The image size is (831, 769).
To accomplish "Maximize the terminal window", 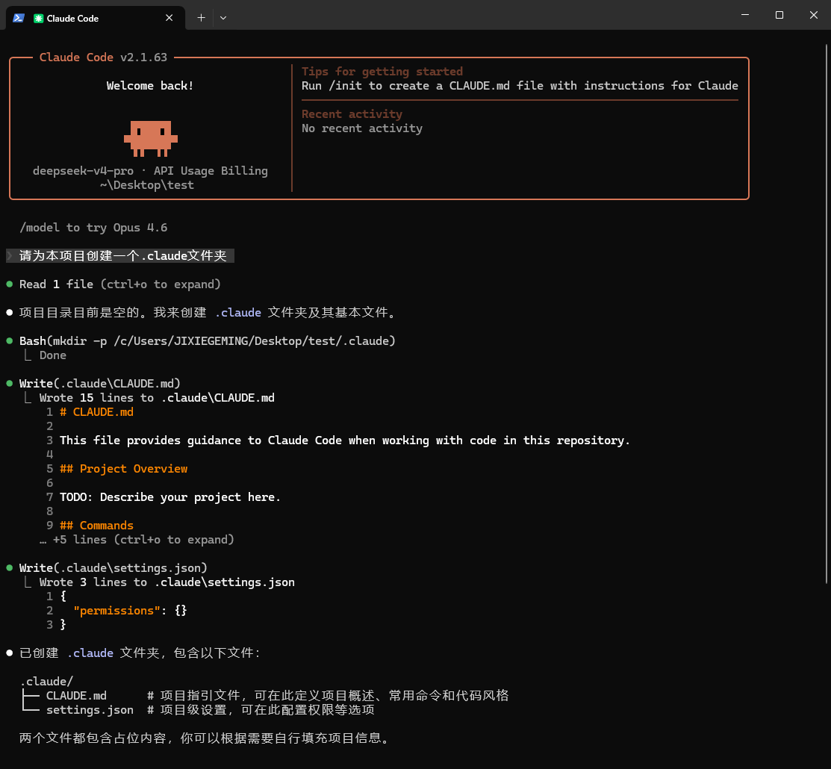I will pos(779,15).
